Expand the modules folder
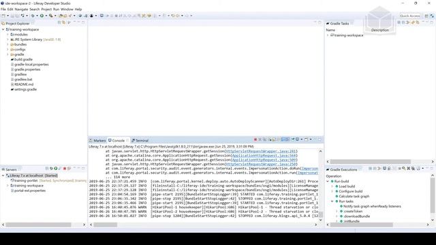 pos(7,35)
